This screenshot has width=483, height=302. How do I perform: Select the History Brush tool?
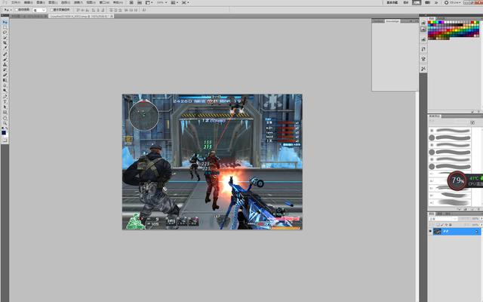5,69
